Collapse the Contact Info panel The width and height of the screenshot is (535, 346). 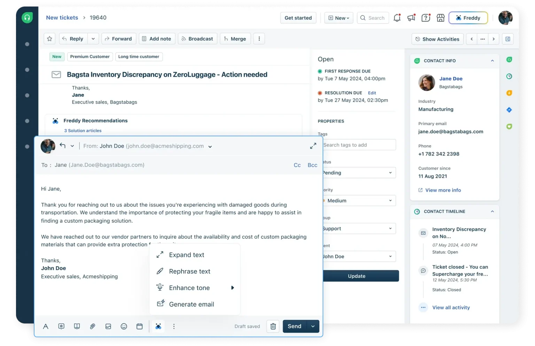coord(492,61)
